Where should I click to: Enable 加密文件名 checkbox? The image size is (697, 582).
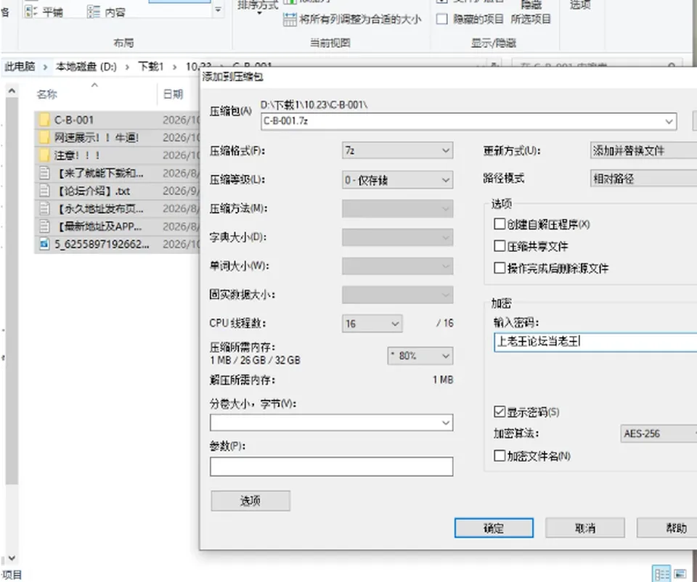[x=500, y=456]
